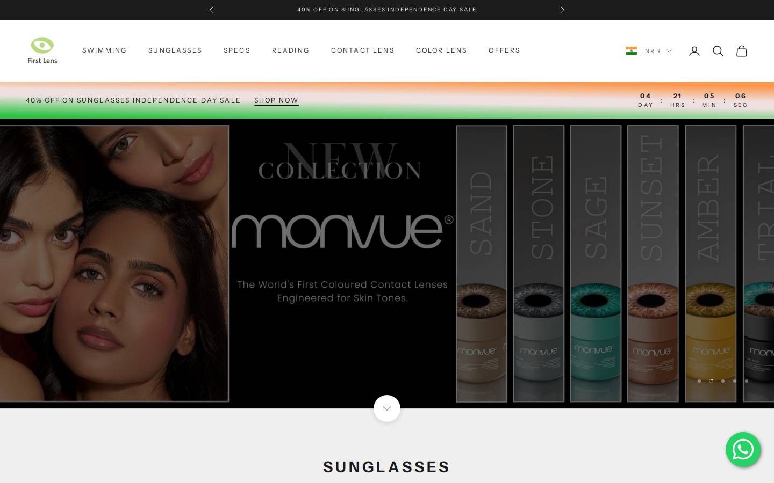Open the Contact Lens menu
Image resolution: width=774 pixels, height=483 pixels.
[363, 50]
